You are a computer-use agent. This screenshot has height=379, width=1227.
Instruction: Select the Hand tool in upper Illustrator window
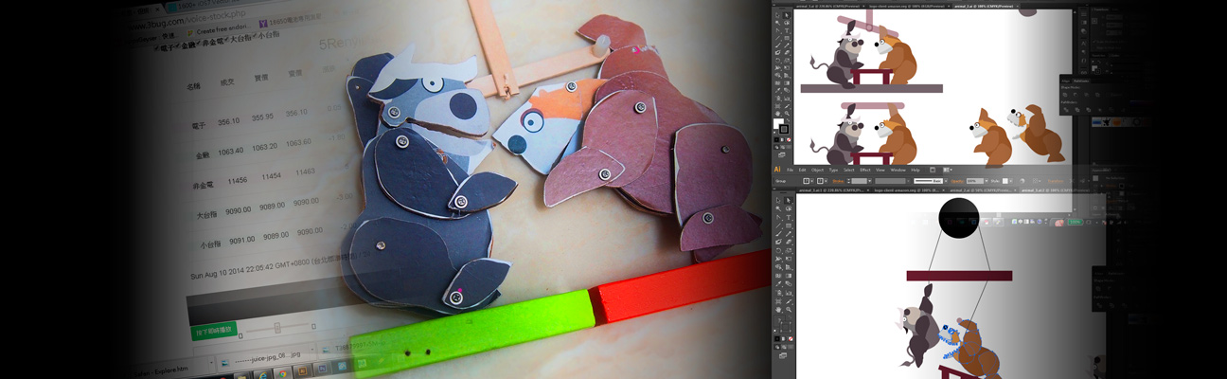click(778, 114)
